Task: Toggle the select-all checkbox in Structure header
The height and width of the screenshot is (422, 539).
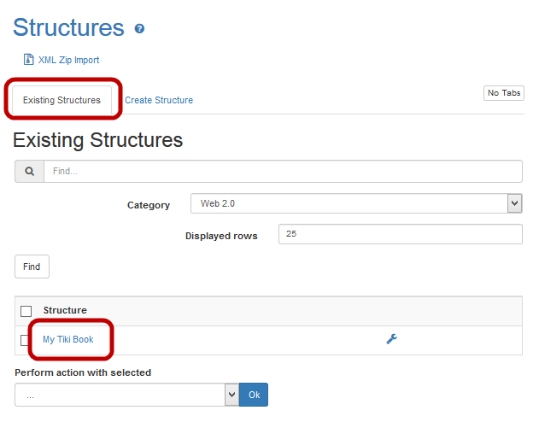Action: [26, 311]
